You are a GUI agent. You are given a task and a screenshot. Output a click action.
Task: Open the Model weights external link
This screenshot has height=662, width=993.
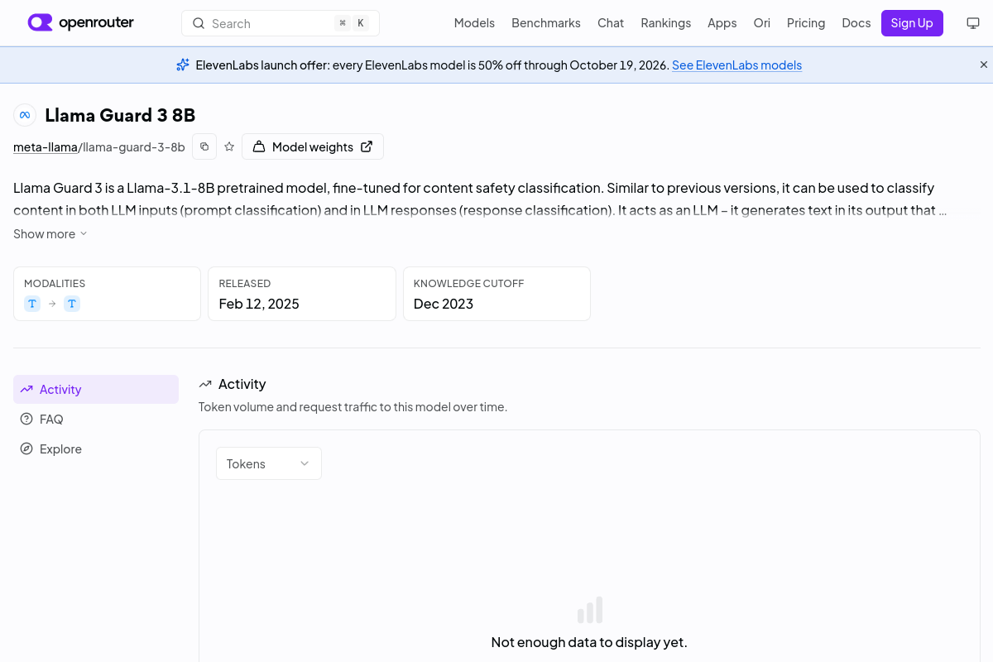(x=313, y=146)
